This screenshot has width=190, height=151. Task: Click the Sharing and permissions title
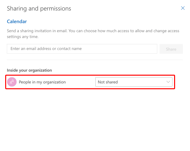click(x=39, y=9)
